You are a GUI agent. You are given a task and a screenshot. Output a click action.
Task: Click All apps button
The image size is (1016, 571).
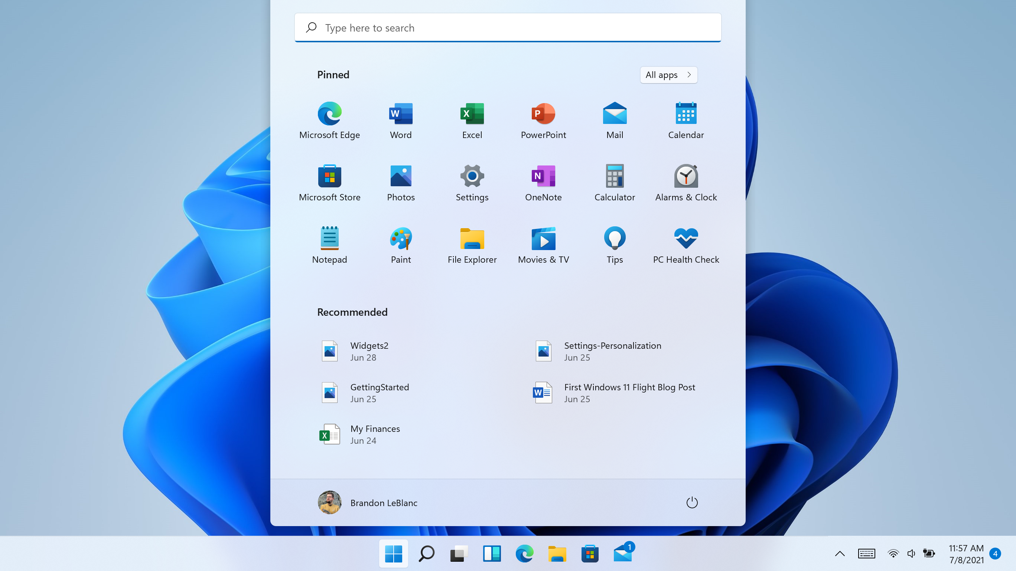(x=668, y=75)
